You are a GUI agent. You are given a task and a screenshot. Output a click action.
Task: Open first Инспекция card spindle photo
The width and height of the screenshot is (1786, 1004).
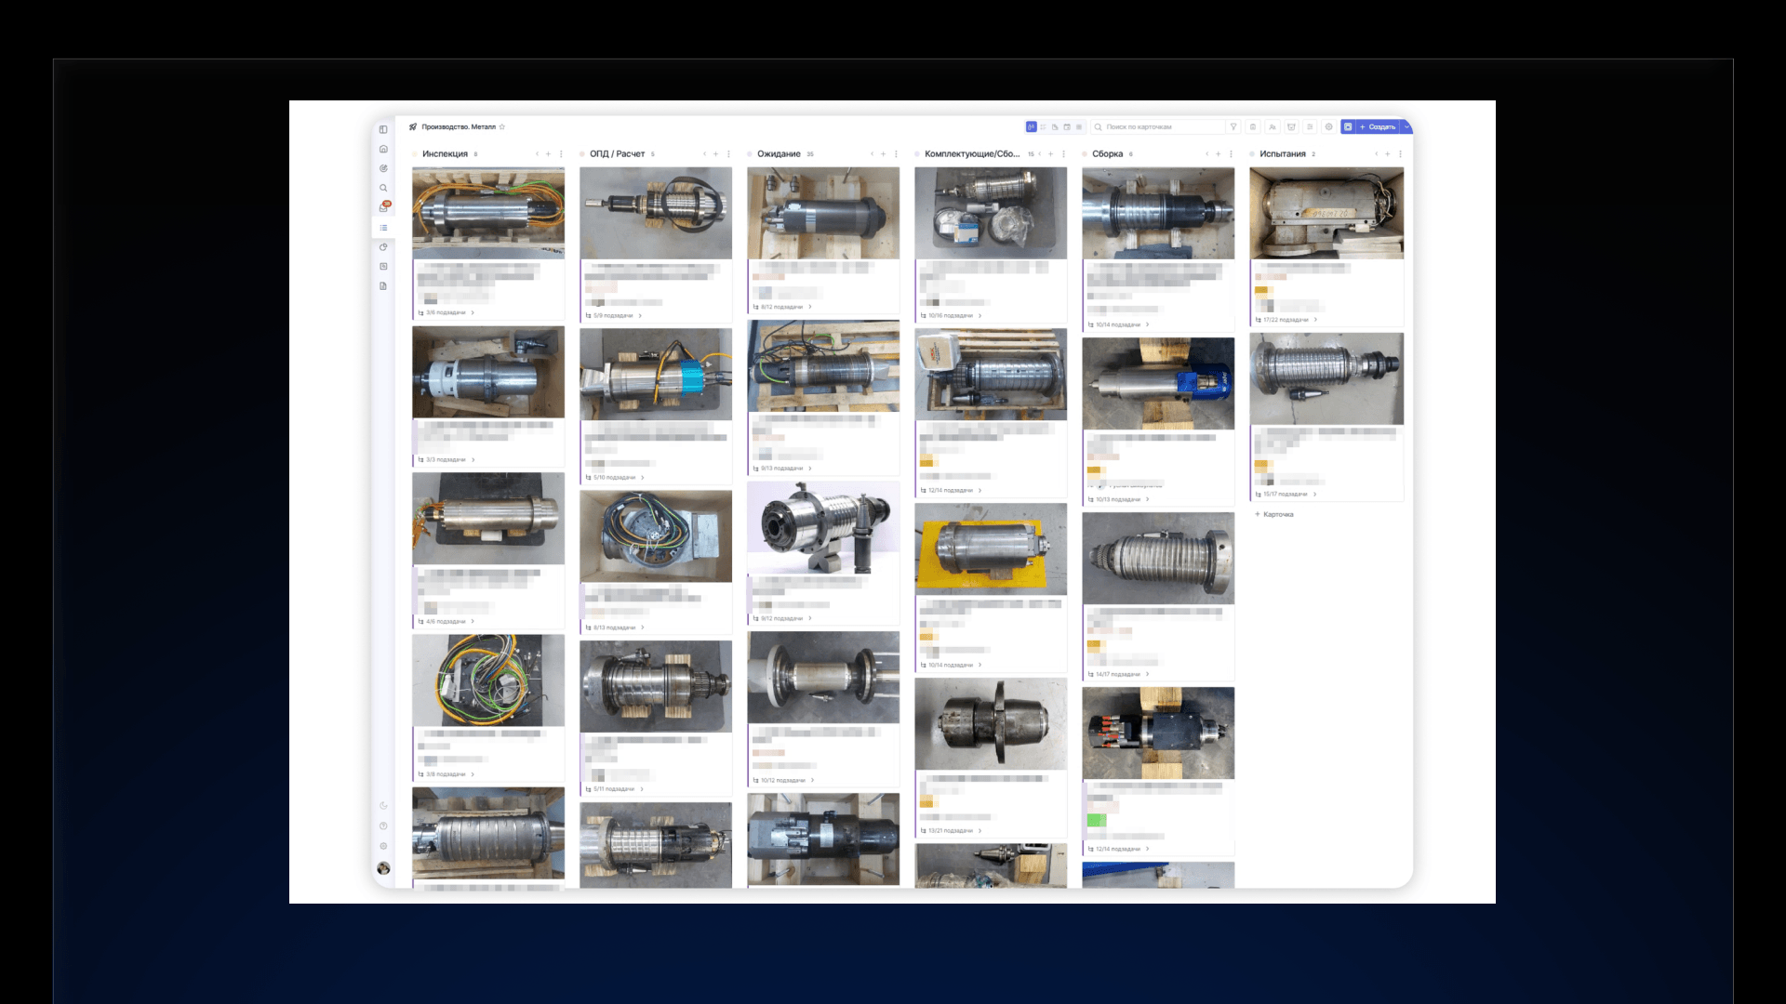pos(488,212)
